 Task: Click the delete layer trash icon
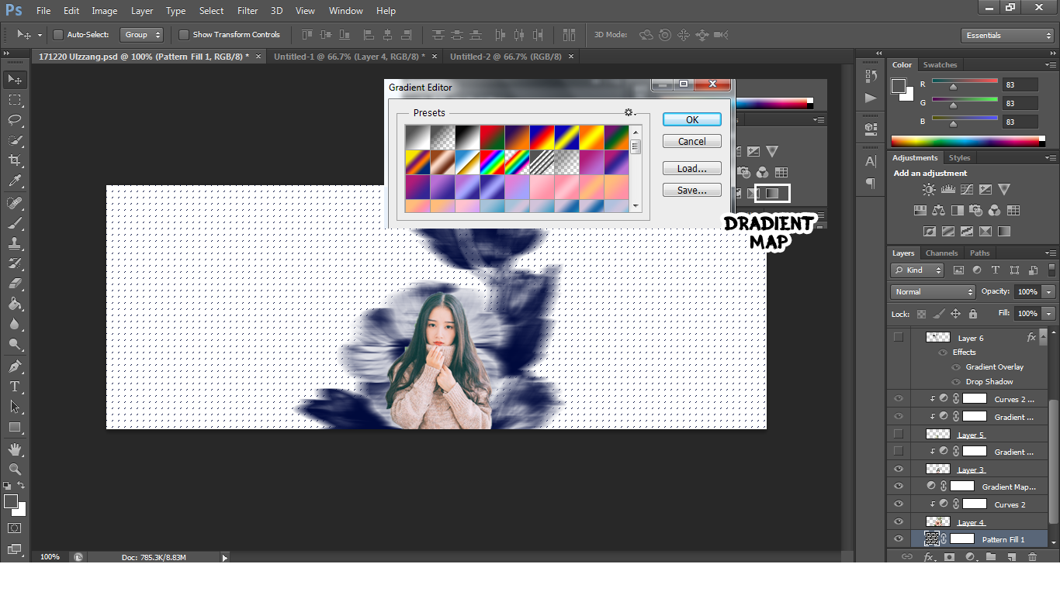[x=1032, y=557]
